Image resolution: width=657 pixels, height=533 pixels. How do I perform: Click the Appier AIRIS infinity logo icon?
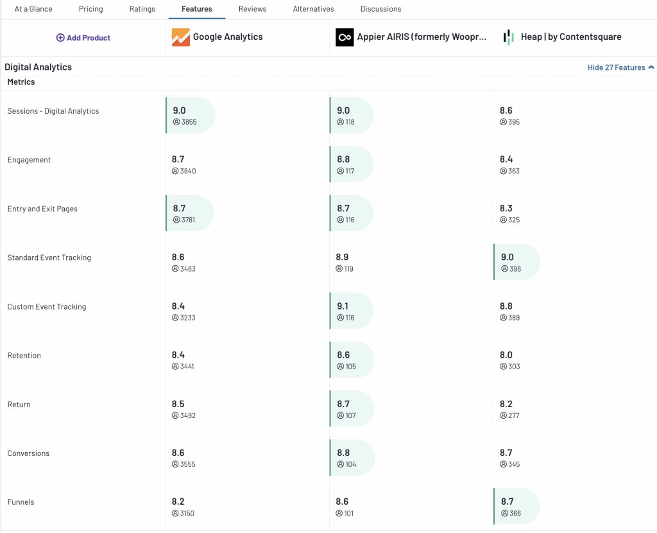[345, 37]
